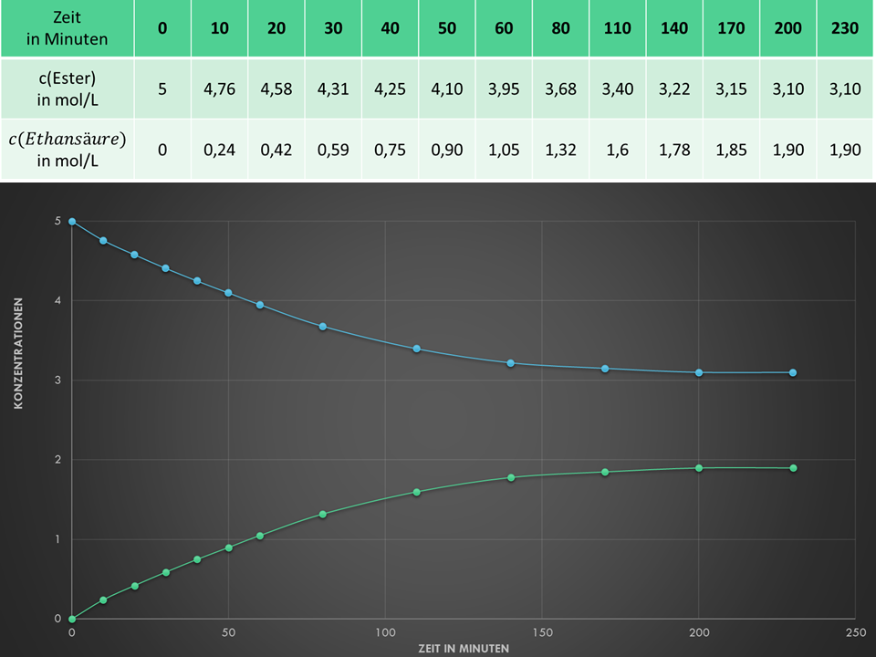The image size is (876, 657).
Task: Select the 'ZEIT IN MINUTEN' horizontal axis title
Action: (464, 647)
